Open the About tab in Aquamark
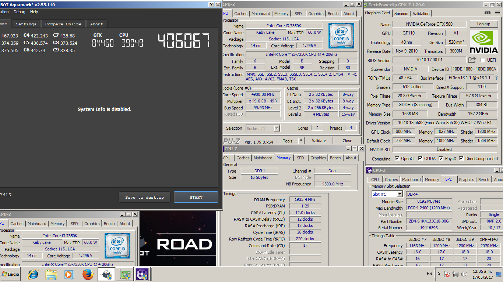 click(96, 24)
